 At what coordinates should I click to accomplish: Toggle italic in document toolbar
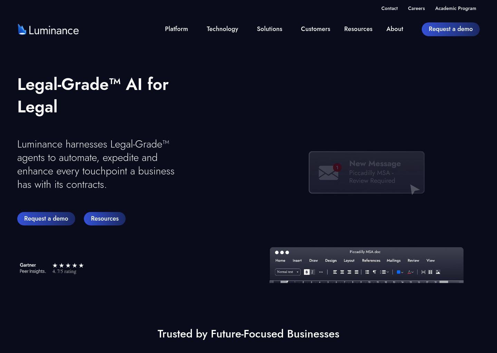[312, 272]
